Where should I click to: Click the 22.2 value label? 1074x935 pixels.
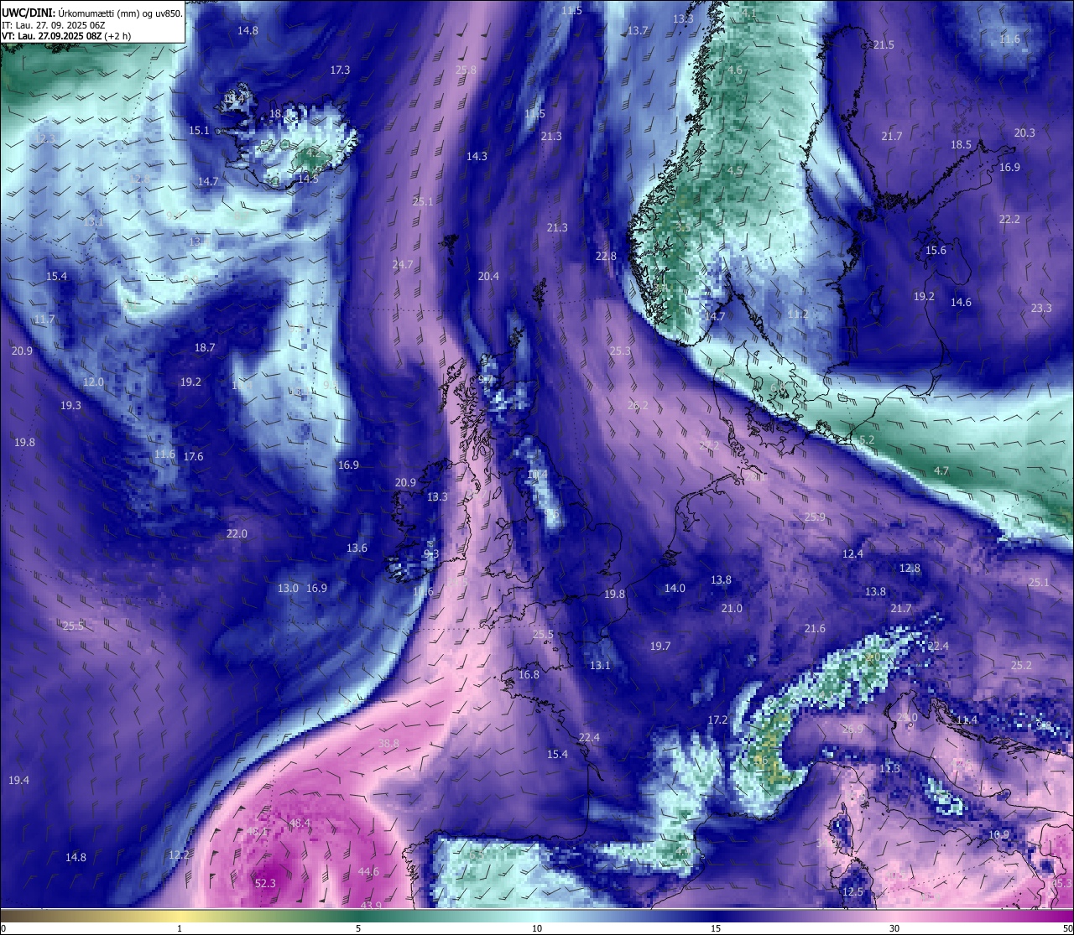(x=1009, y=219)
